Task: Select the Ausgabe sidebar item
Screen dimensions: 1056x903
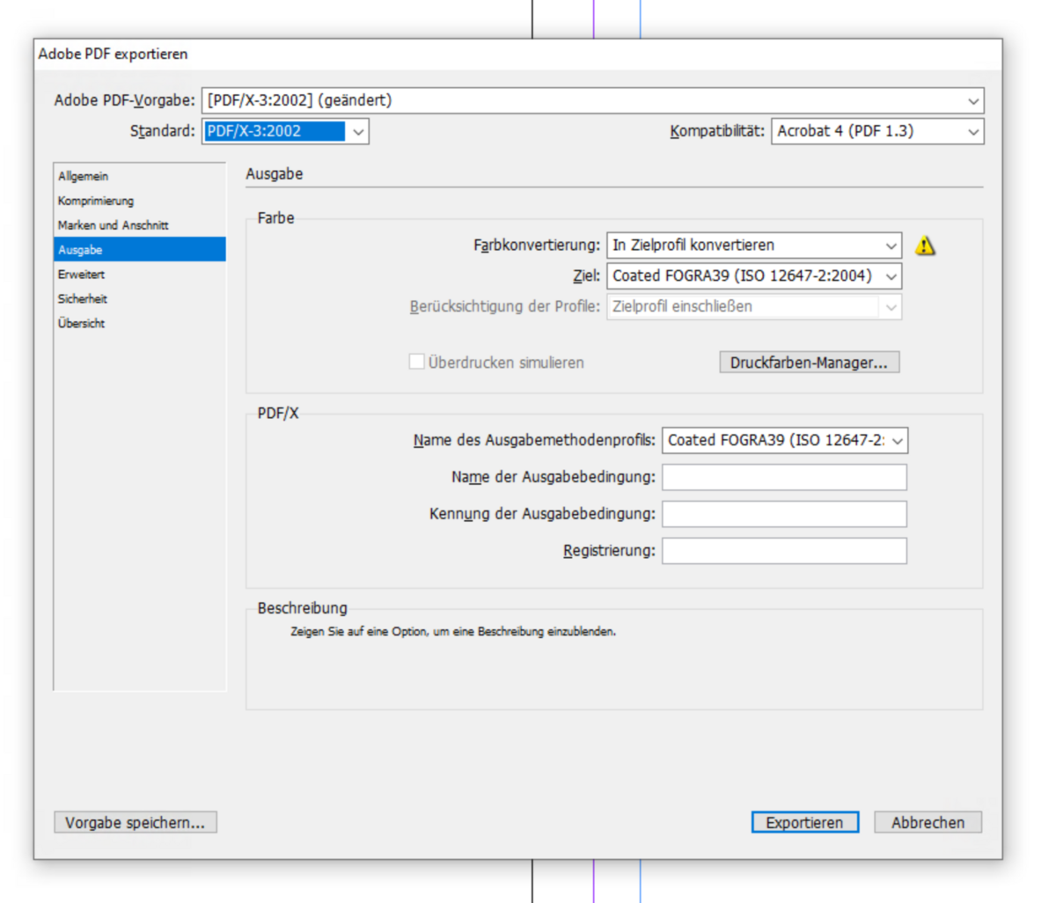Action: pos(80,250)
